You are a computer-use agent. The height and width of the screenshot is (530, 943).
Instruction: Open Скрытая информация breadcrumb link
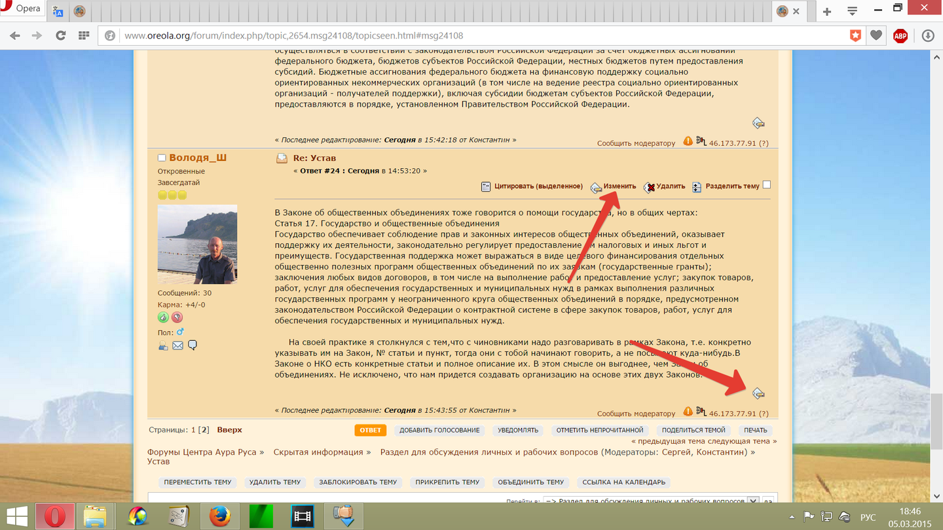coord(318,452)
